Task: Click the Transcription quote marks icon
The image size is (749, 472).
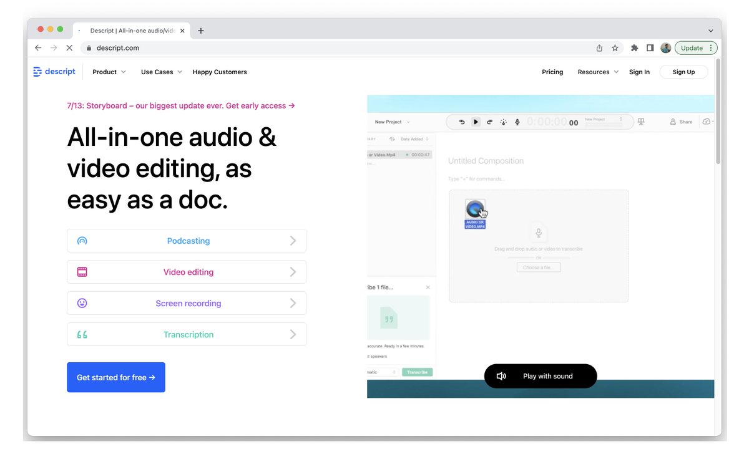Action: pyautogui.click(x=82, y=335)
